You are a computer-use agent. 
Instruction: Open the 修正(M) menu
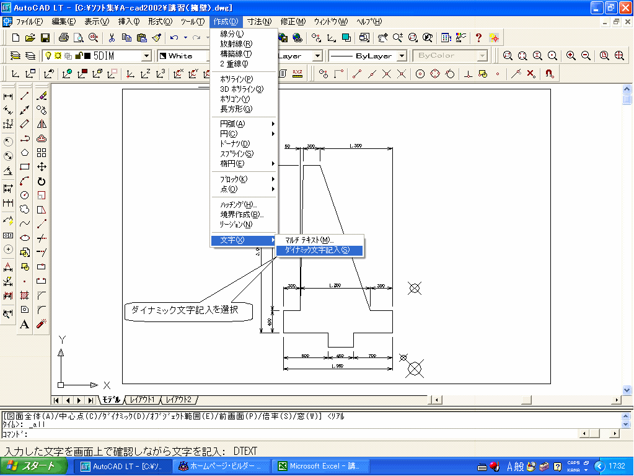coord(293,22)
